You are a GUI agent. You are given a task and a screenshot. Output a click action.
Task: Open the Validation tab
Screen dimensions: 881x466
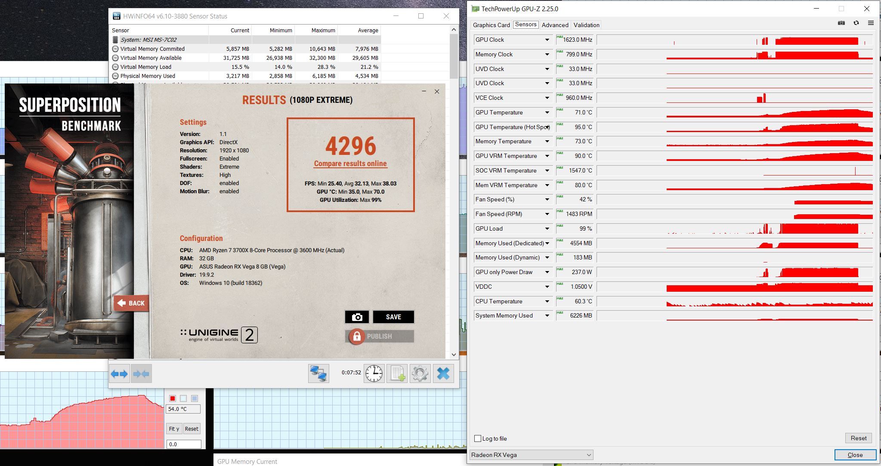(586, 25)
